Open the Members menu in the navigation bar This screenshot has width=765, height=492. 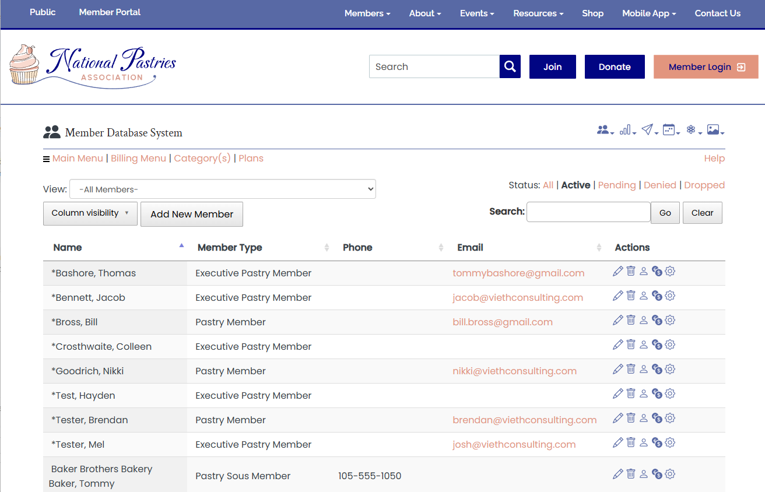(x=367, y=13)
